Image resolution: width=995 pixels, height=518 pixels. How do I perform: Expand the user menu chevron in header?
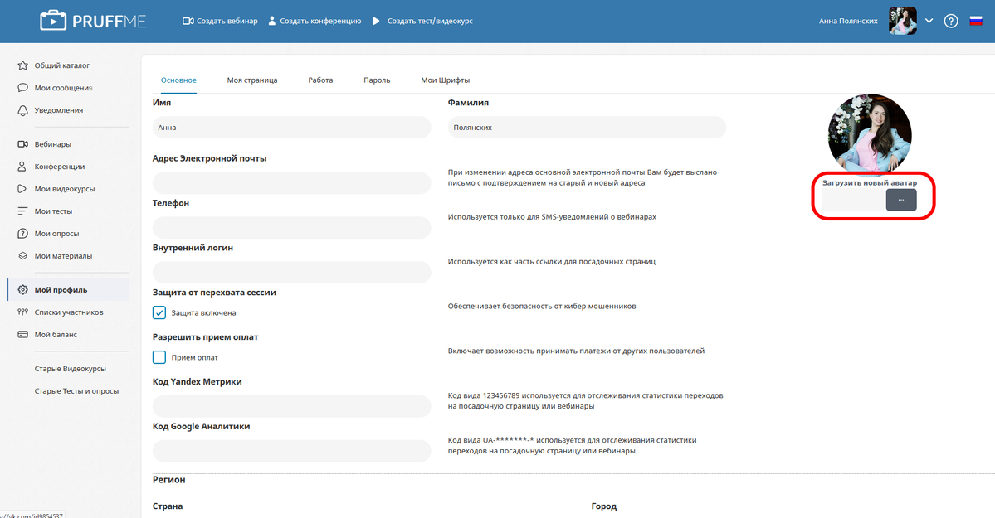click(929, 21)
